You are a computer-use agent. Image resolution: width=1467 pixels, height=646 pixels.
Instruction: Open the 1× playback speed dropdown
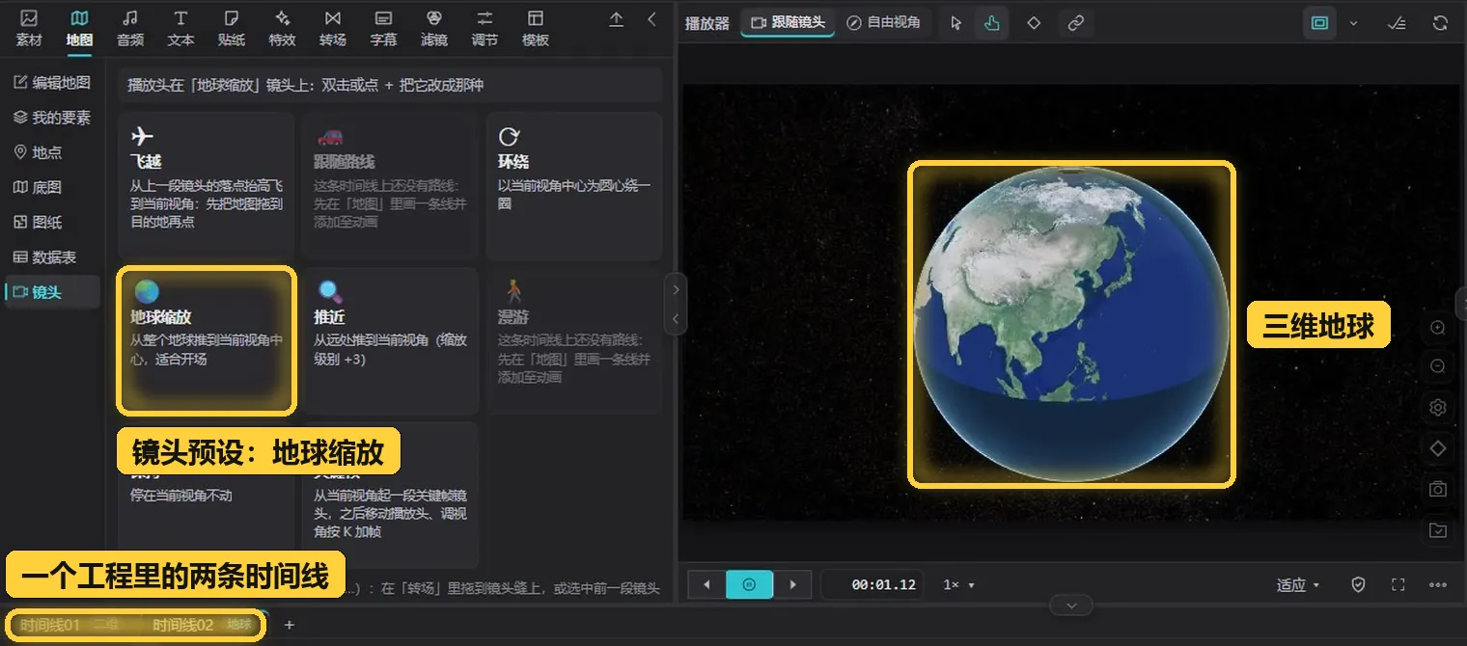(x=958, y=584)
